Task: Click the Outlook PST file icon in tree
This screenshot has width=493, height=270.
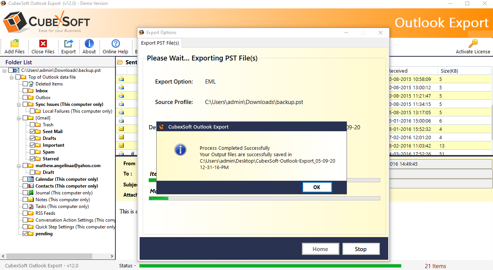Action: 16,70
